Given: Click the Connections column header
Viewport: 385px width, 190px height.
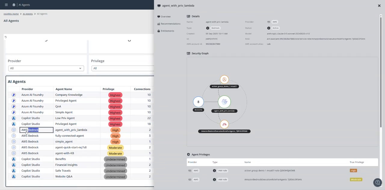Looking at the screenshot, I should coord(142,89).
